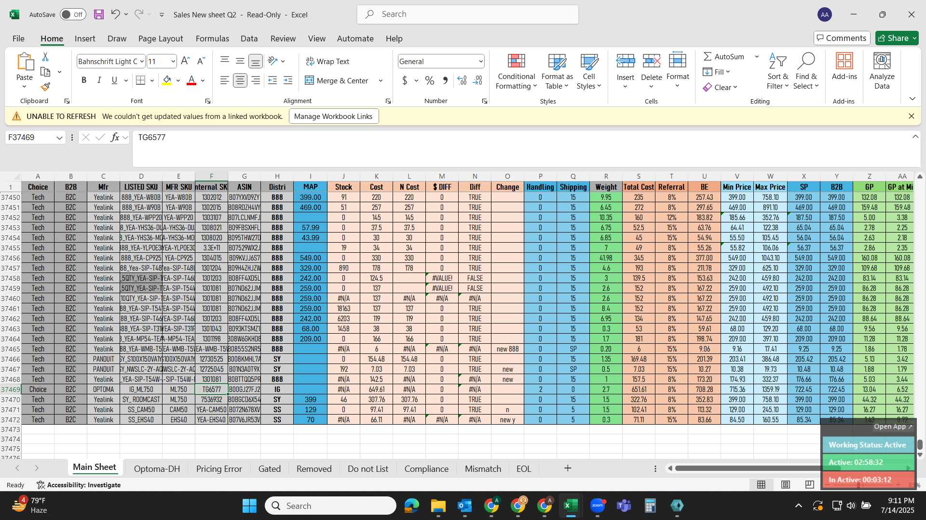Click the Decrease Decimal icon
The image size is (926, 520).
coord(477,80)
